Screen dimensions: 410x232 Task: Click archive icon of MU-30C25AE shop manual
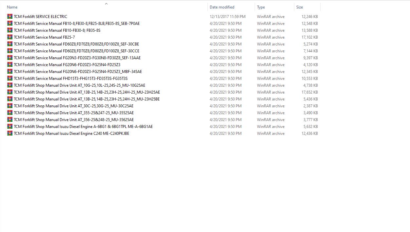10,106
